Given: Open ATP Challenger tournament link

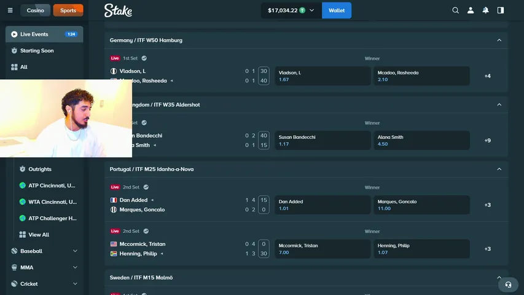Looking at the screenshot, I should pyautogui.click(x=52, y=218).
